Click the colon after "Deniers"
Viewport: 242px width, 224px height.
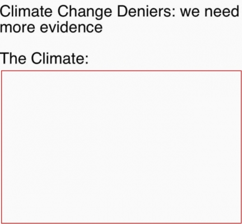click(174, 13)
